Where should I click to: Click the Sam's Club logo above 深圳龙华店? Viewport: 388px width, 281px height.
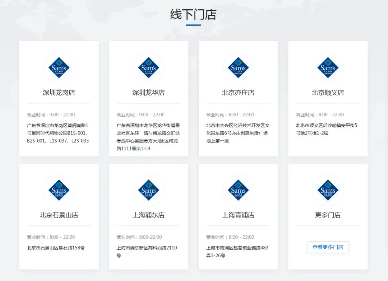tap(148, 68)
